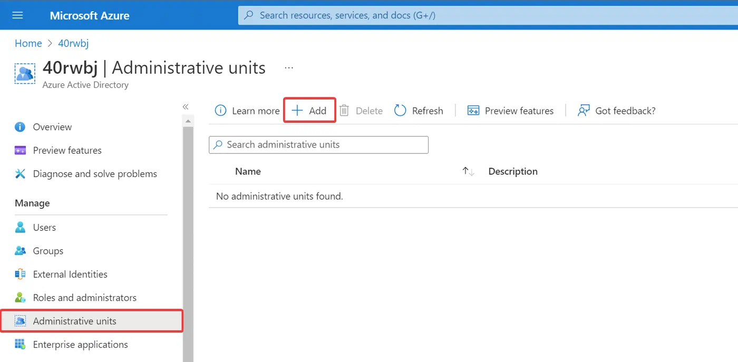The height and width of the screenshot is (362, 738).
Task: Click the Diagnose wrench tools icon
Action: click(20, 174)
